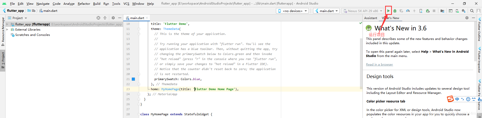Open the Tools menu
This screenshot has height=118, width=482.
pyautogui.click(x=116, y=4)
